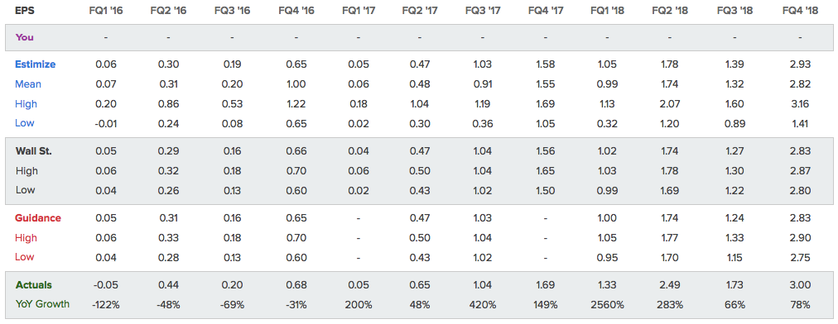The width and height of the screenshot is (838, 324).
Task: Click the YoY Growth row label
Action: [x=42, y=304]
